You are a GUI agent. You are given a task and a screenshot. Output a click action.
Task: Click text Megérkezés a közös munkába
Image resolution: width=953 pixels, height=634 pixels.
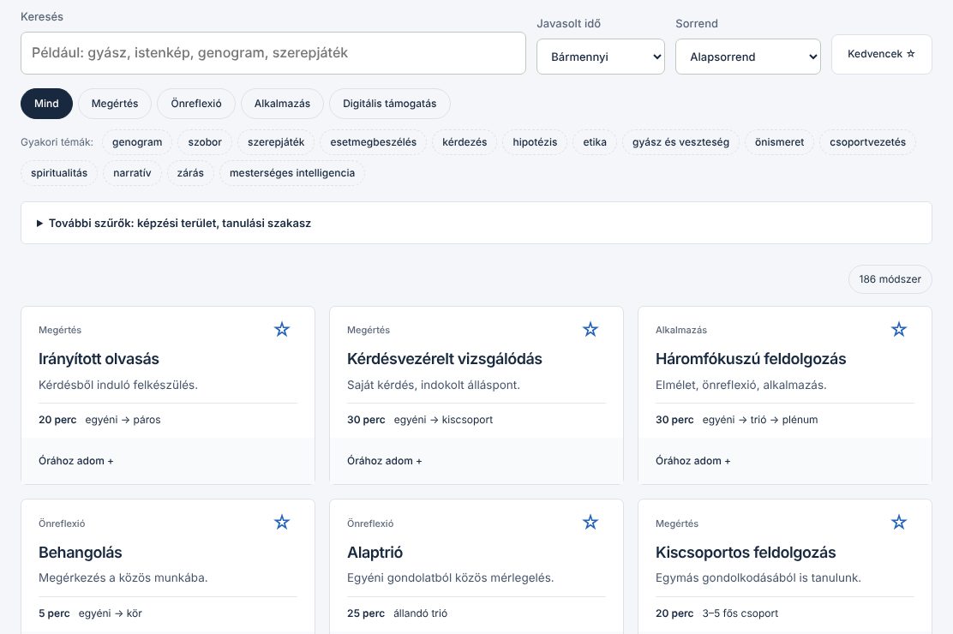click(x=123, y=577)
